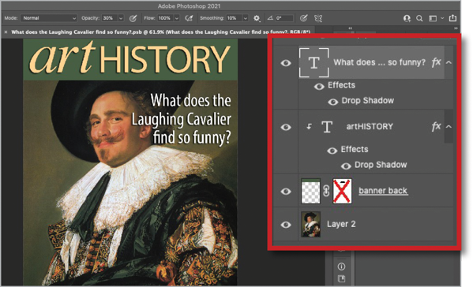Click Effects label under 'What does ... so funny?' layer
This screenshot has height=287, width=473.
(x=341, y=85)
